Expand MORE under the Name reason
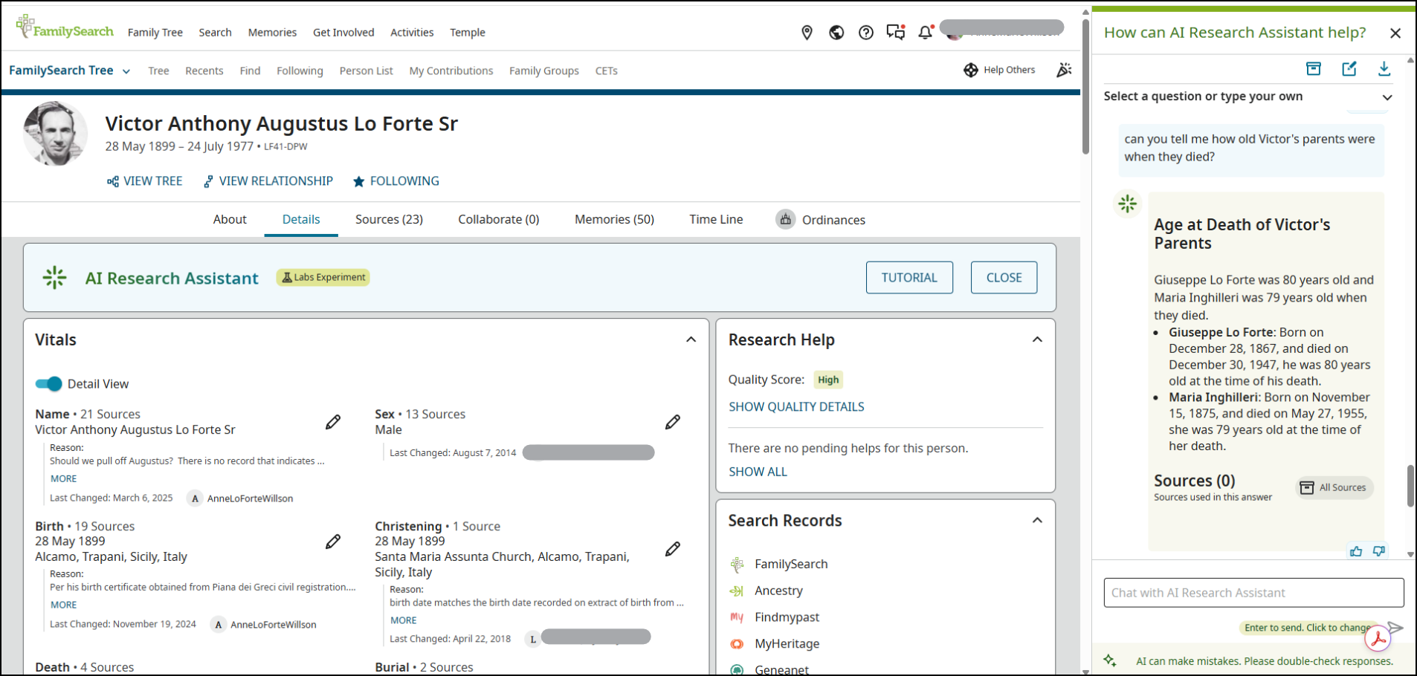 (63, 478)
